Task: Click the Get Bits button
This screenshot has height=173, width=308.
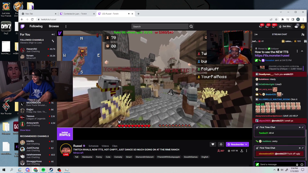Action: tap(285, 26)
